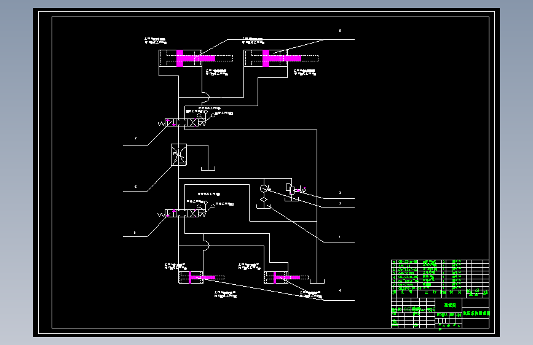Select the text label above the top-right cylinder
This screenshot has width=533, height=345.
tap(253, 41)
